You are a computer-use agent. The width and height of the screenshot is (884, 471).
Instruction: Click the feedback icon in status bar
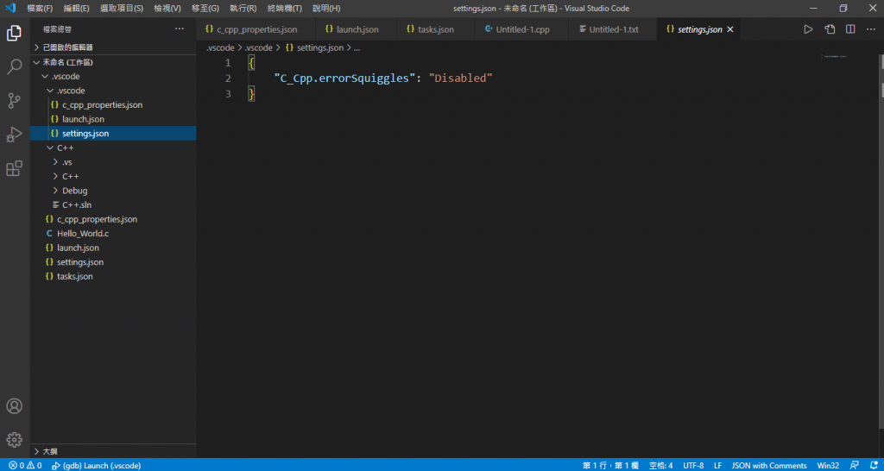point(854,465)
